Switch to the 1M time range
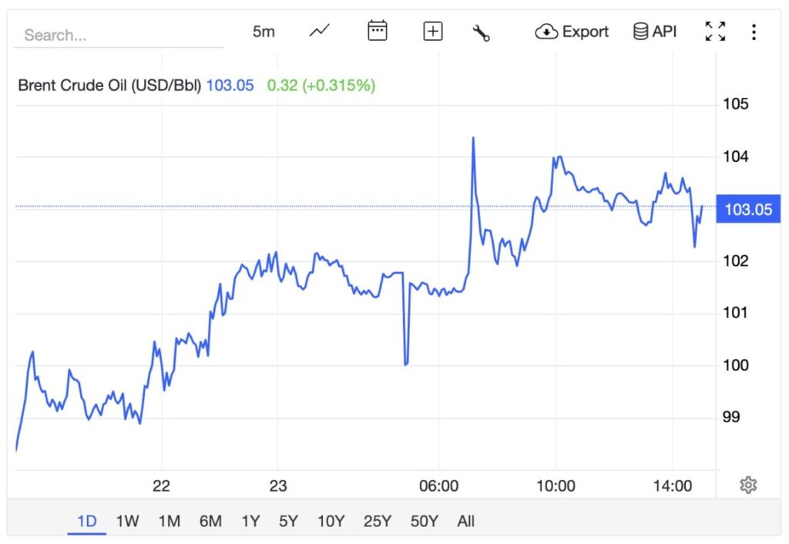789x544 pixels. [x=169, y=521]
